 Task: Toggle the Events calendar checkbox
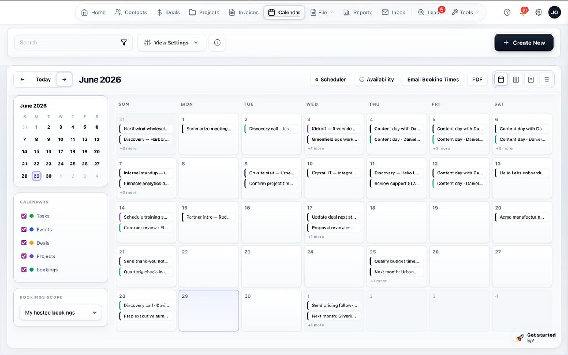pyautogui.click(x=24, y=229)
